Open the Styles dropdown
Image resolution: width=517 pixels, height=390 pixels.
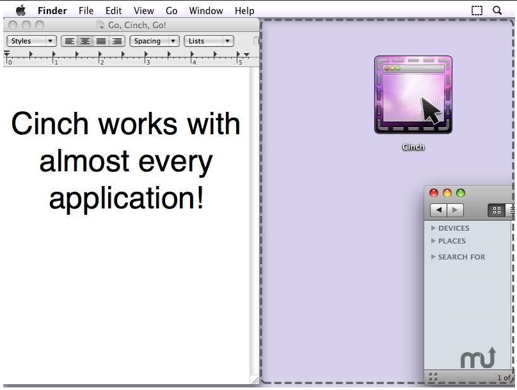tap(31, 41)
